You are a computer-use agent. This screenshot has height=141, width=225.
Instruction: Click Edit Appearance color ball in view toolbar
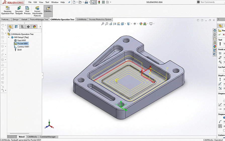141,24
